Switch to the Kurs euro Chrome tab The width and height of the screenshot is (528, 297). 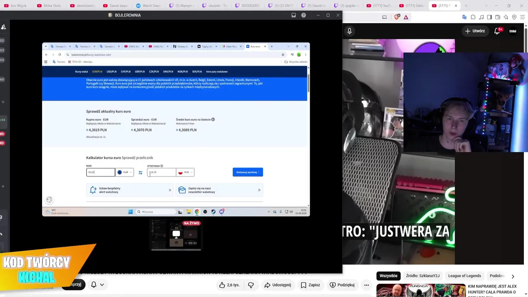pyautogui.click(x=256, y=46)
